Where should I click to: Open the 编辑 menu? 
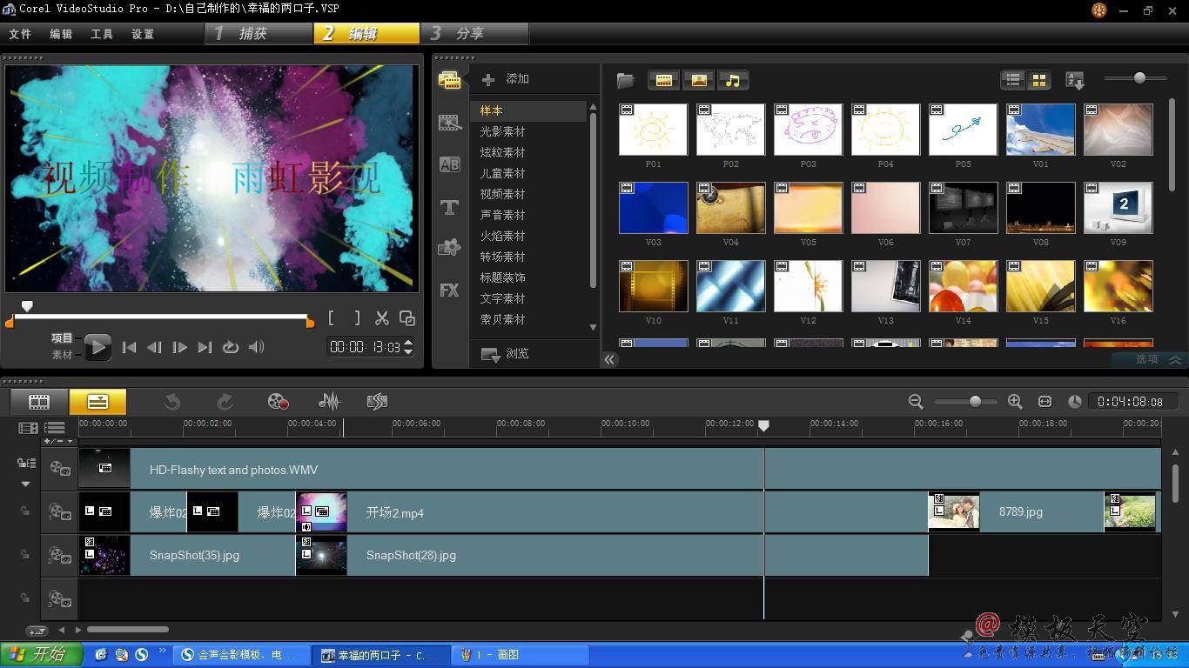[x=61, y=34]
